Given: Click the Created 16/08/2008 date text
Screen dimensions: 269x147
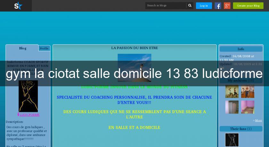Looking at the screenshot, I should [237, 58].
